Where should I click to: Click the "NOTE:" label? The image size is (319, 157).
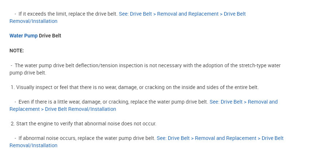pos(16,51)
